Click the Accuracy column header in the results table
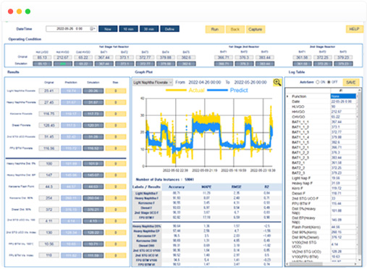Viewport: 367px width, 269px height. click(177, 187)
